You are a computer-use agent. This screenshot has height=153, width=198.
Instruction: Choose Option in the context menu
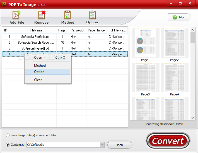click(x=48, y=72)
